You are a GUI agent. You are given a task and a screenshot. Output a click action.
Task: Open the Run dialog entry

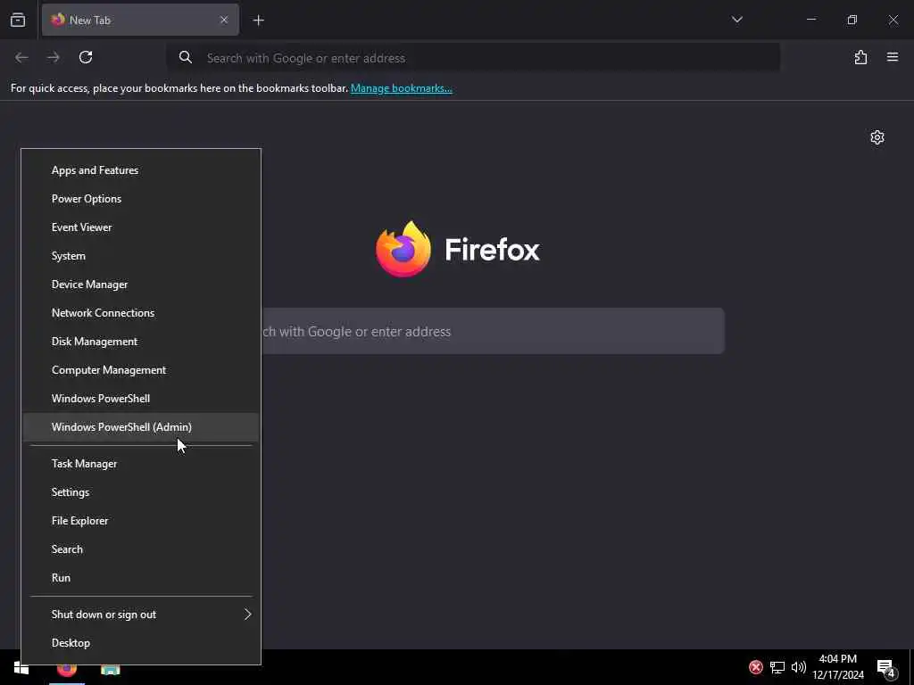pos(140,578)
